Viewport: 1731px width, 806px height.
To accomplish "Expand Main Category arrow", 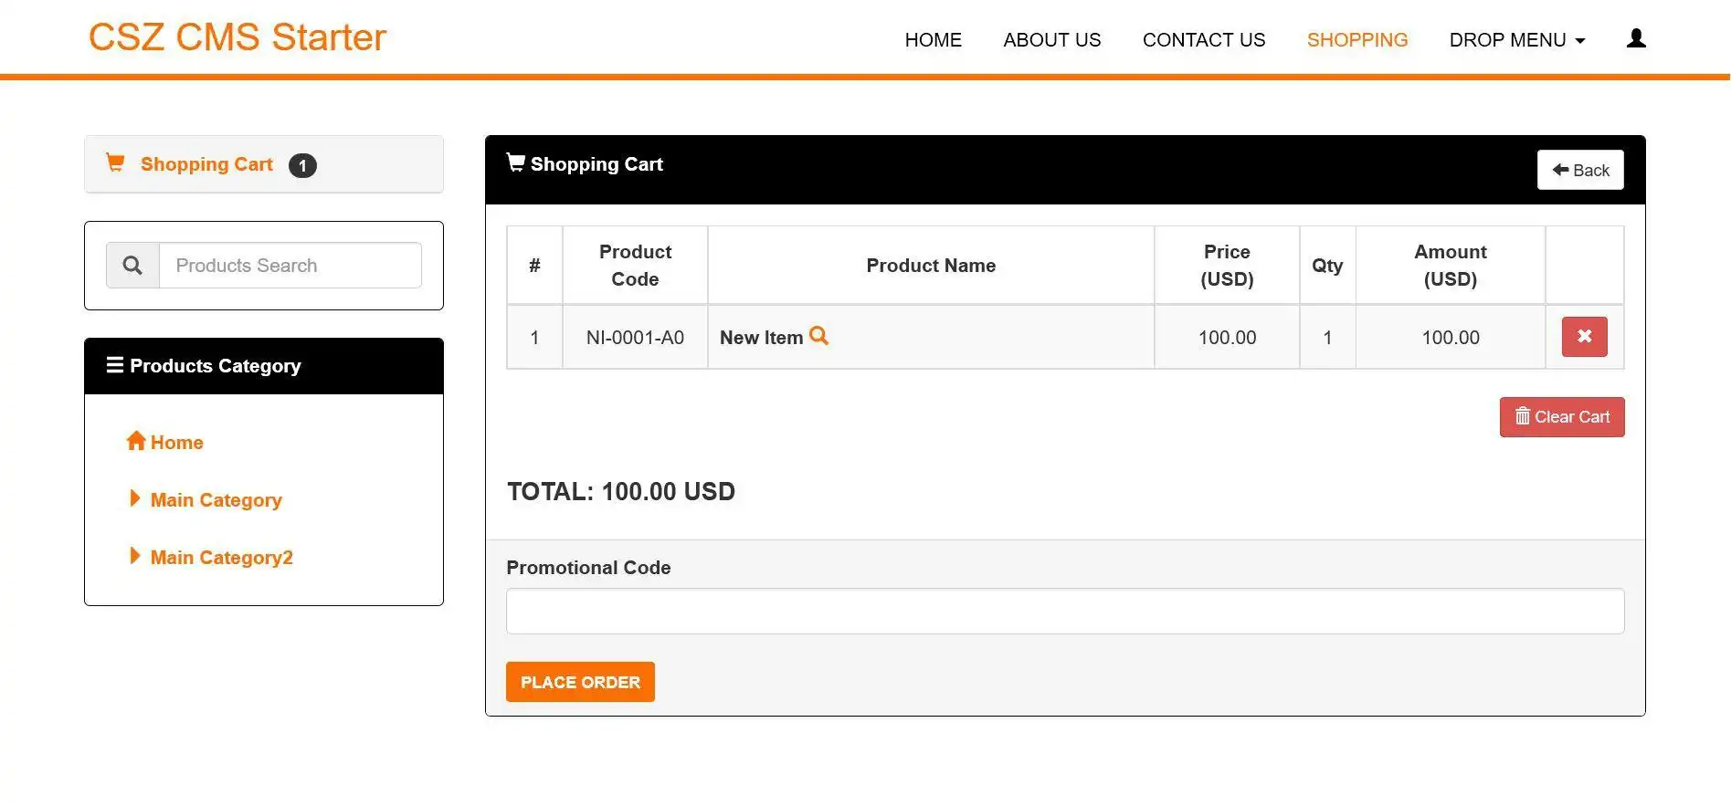I will (x=135, y=498).
